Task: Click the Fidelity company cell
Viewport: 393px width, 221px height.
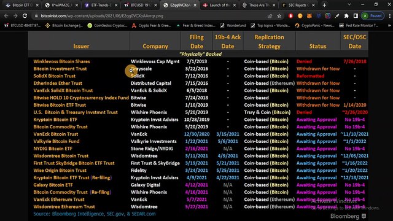Action: 138,171
